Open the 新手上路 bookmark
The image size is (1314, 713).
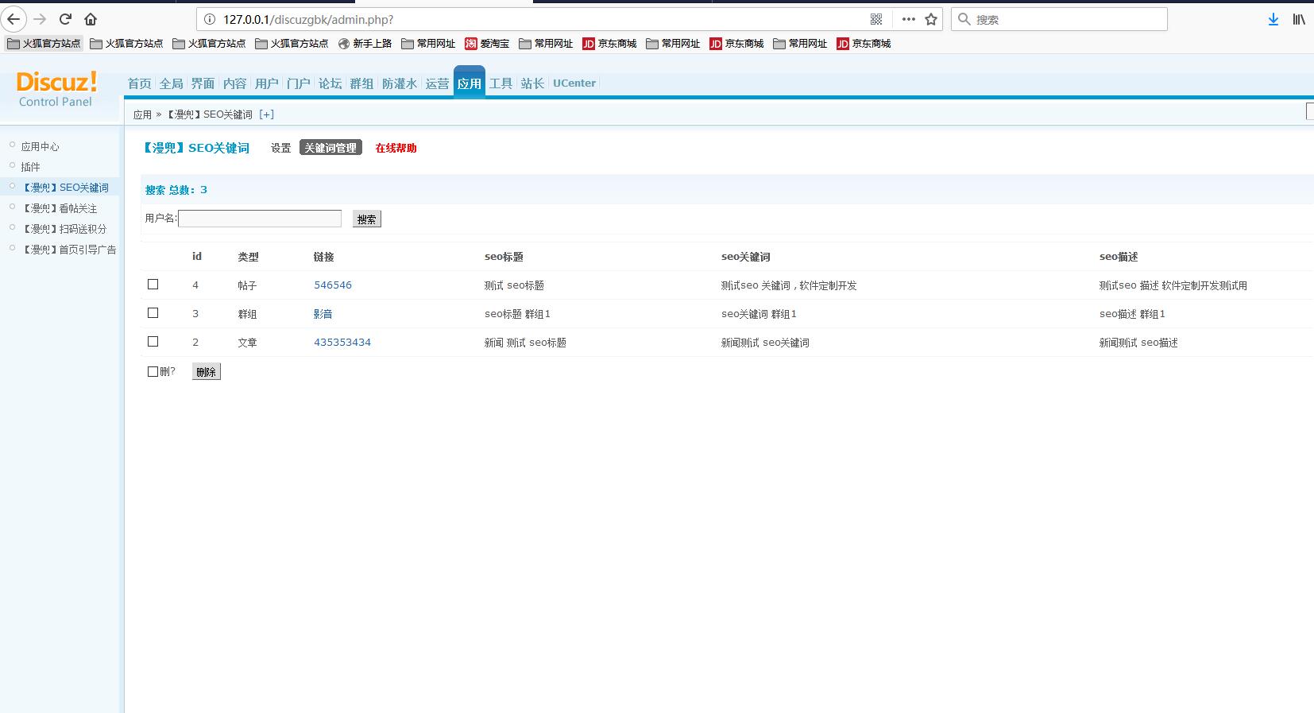(x=365, y=44)
